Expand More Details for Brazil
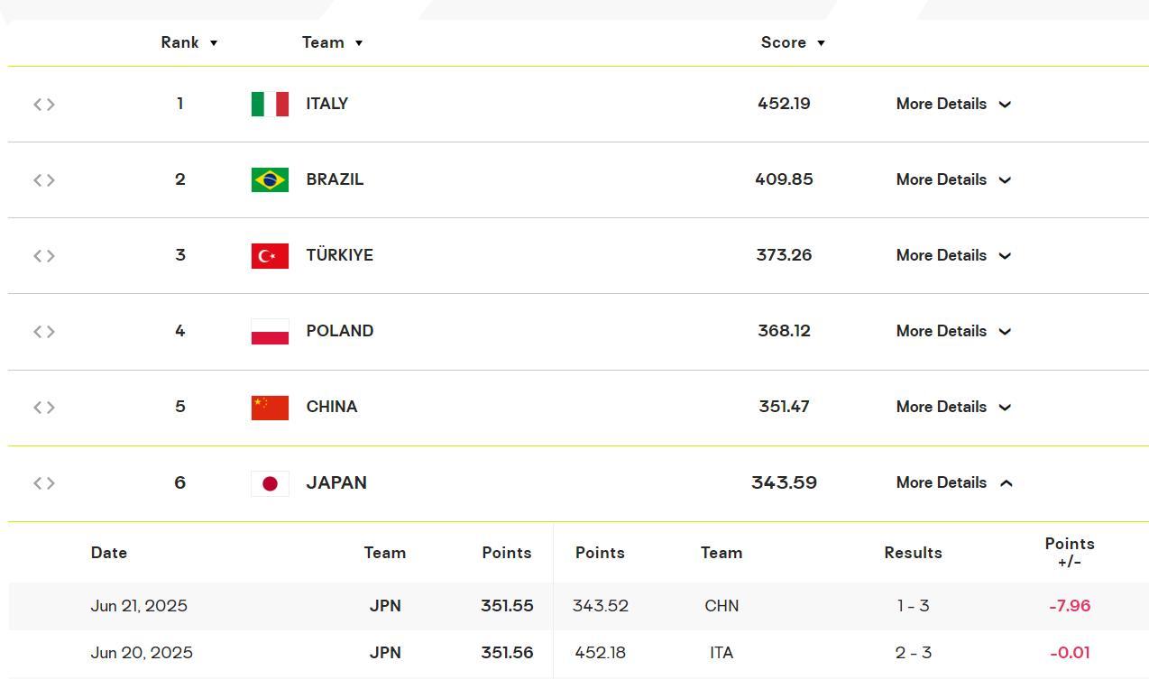This screenshot has height=679, width=1149. tap(953, 179)
